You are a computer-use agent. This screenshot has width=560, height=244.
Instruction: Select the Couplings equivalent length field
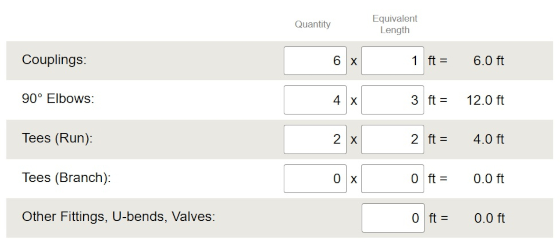tap(392, 61)
